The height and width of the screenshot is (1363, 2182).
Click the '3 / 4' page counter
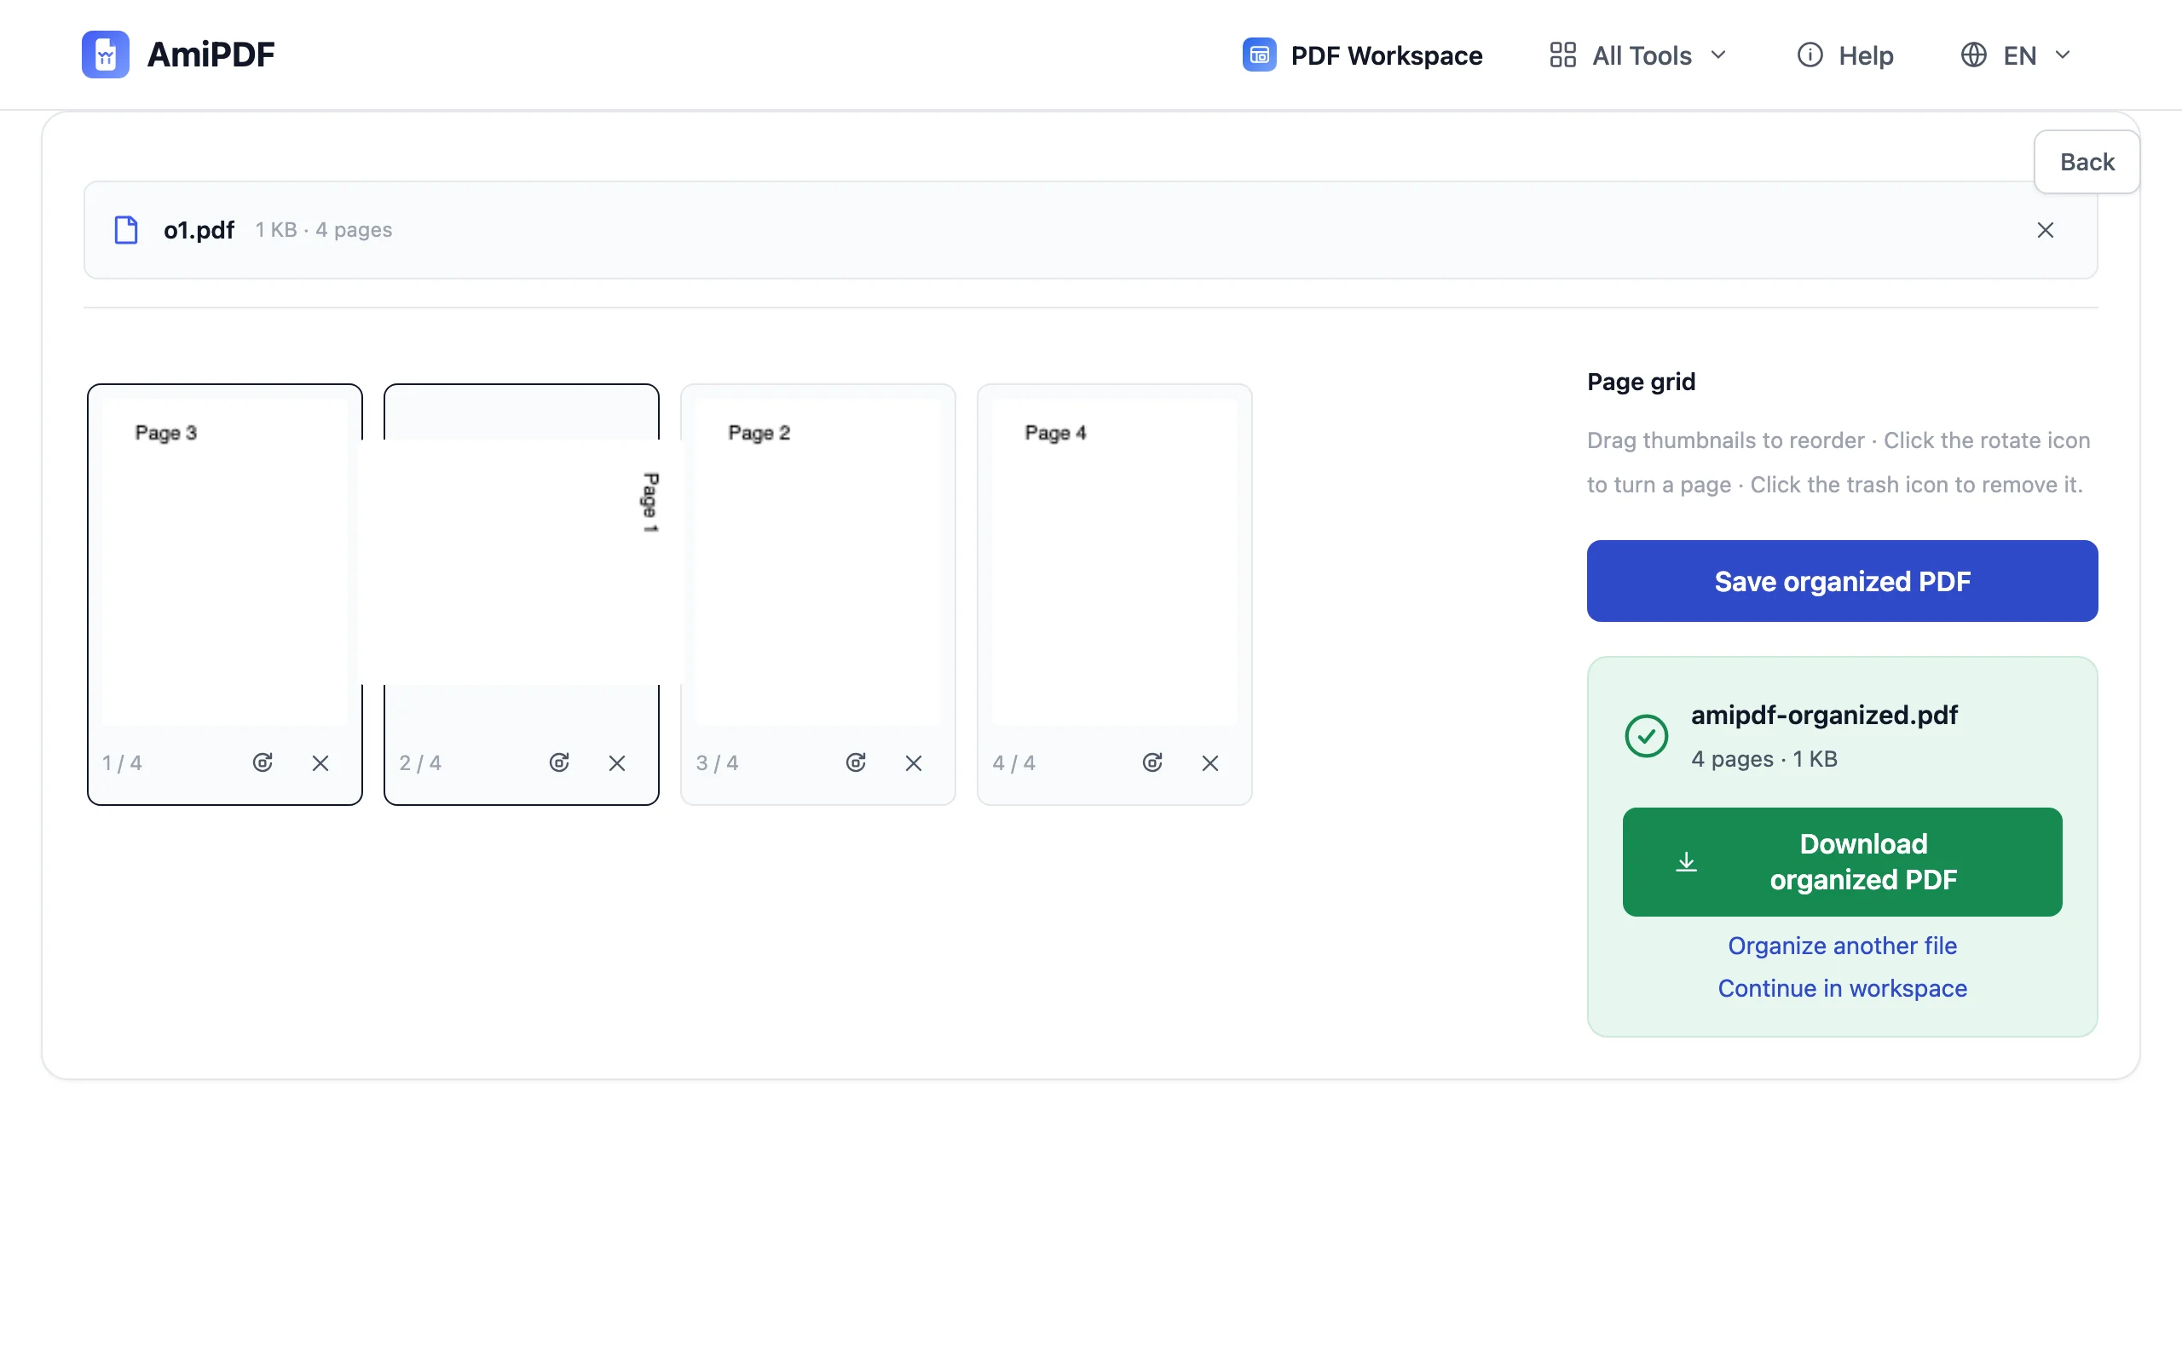717,763
